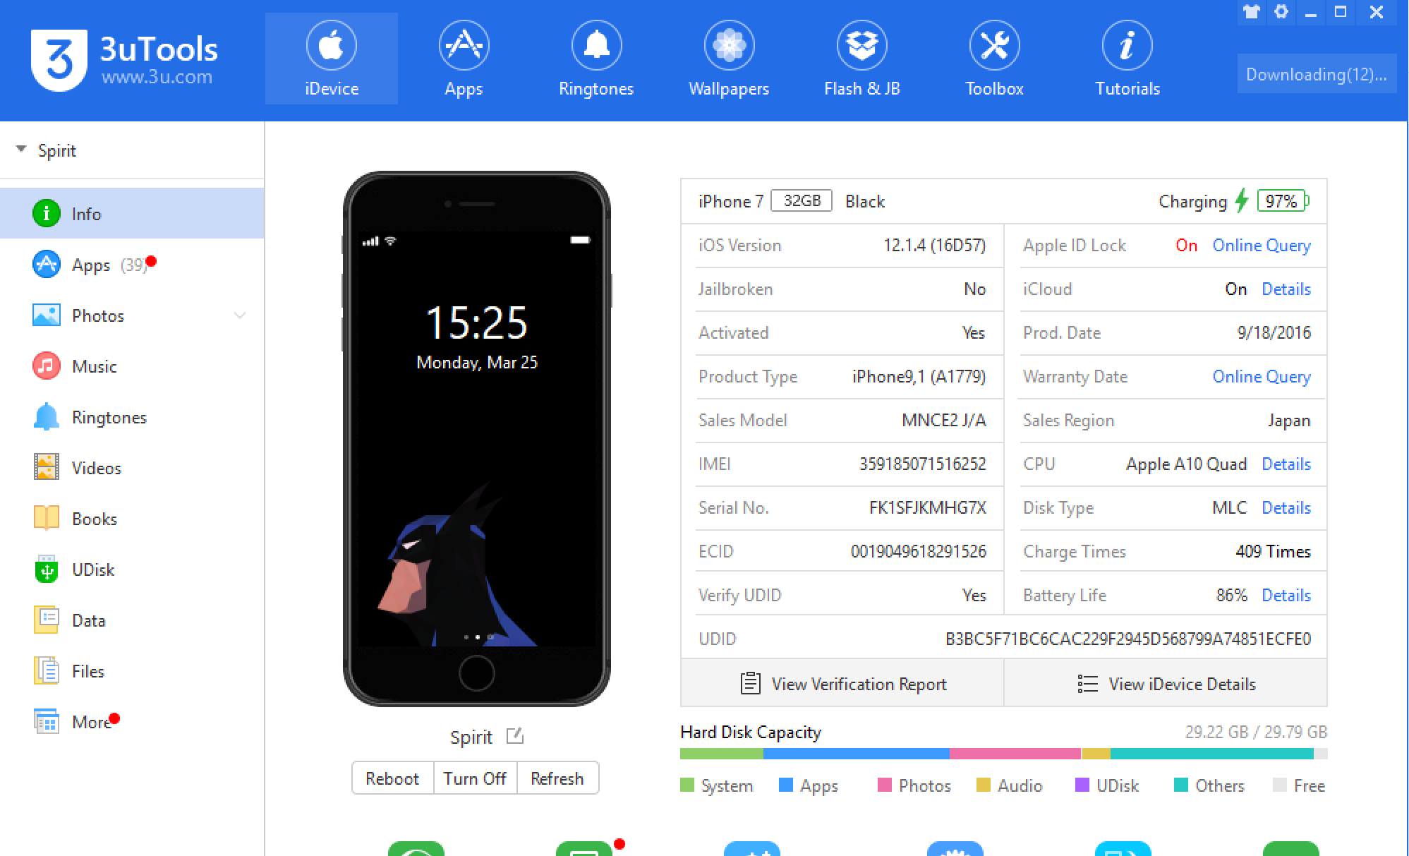The height and width of the screenshot is (856, 1409).
Task: Open the Tutorials icon in header
Action: click(x=1127, y=47)
